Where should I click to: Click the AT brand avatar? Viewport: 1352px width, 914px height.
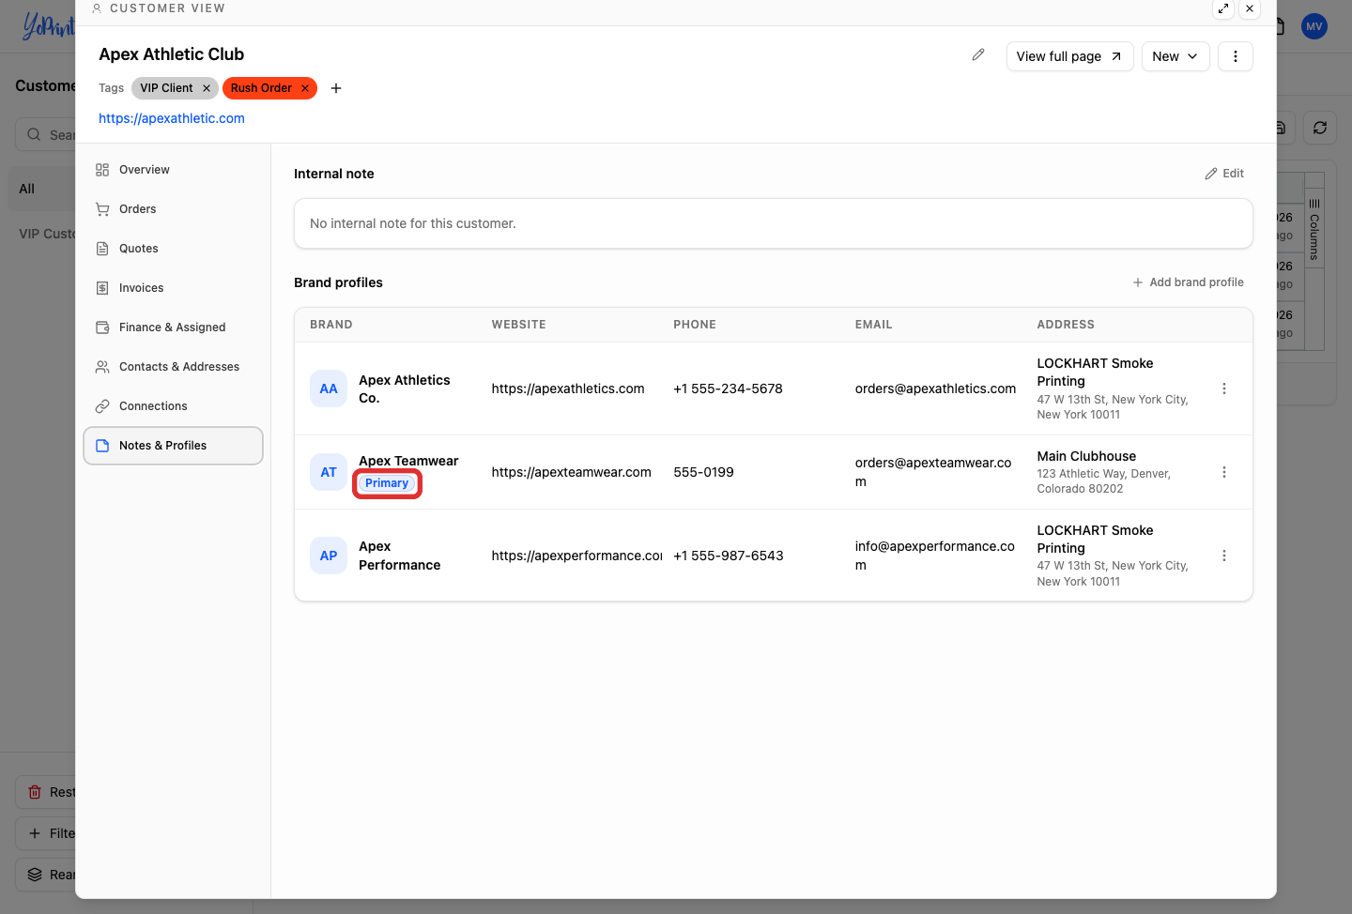coord(329,472)
